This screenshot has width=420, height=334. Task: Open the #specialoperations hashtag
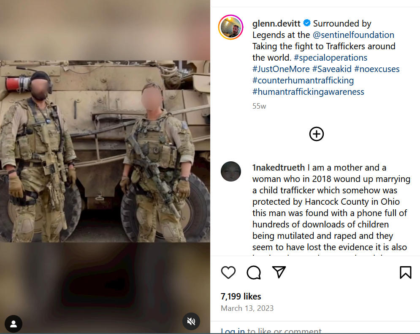[x=330, y=57]
